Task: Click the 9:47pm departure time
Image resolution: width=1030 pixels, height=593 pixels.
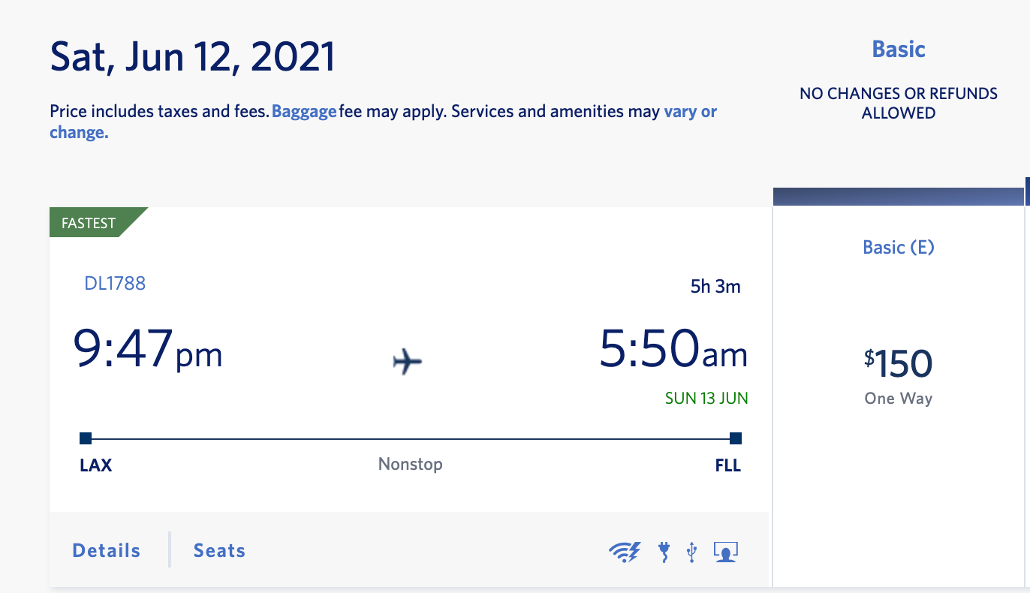Action: [x=148, y=351]
